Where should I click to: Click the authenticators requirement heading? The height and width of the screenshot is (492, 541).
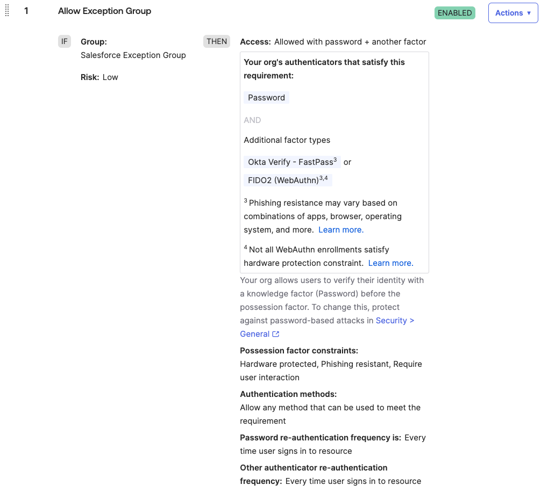(x=324, y=69)
